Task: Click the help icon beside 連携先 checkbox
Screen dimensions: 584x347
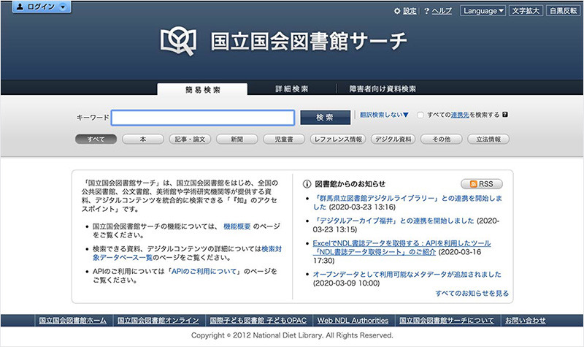Action: (x=505, y=115)
